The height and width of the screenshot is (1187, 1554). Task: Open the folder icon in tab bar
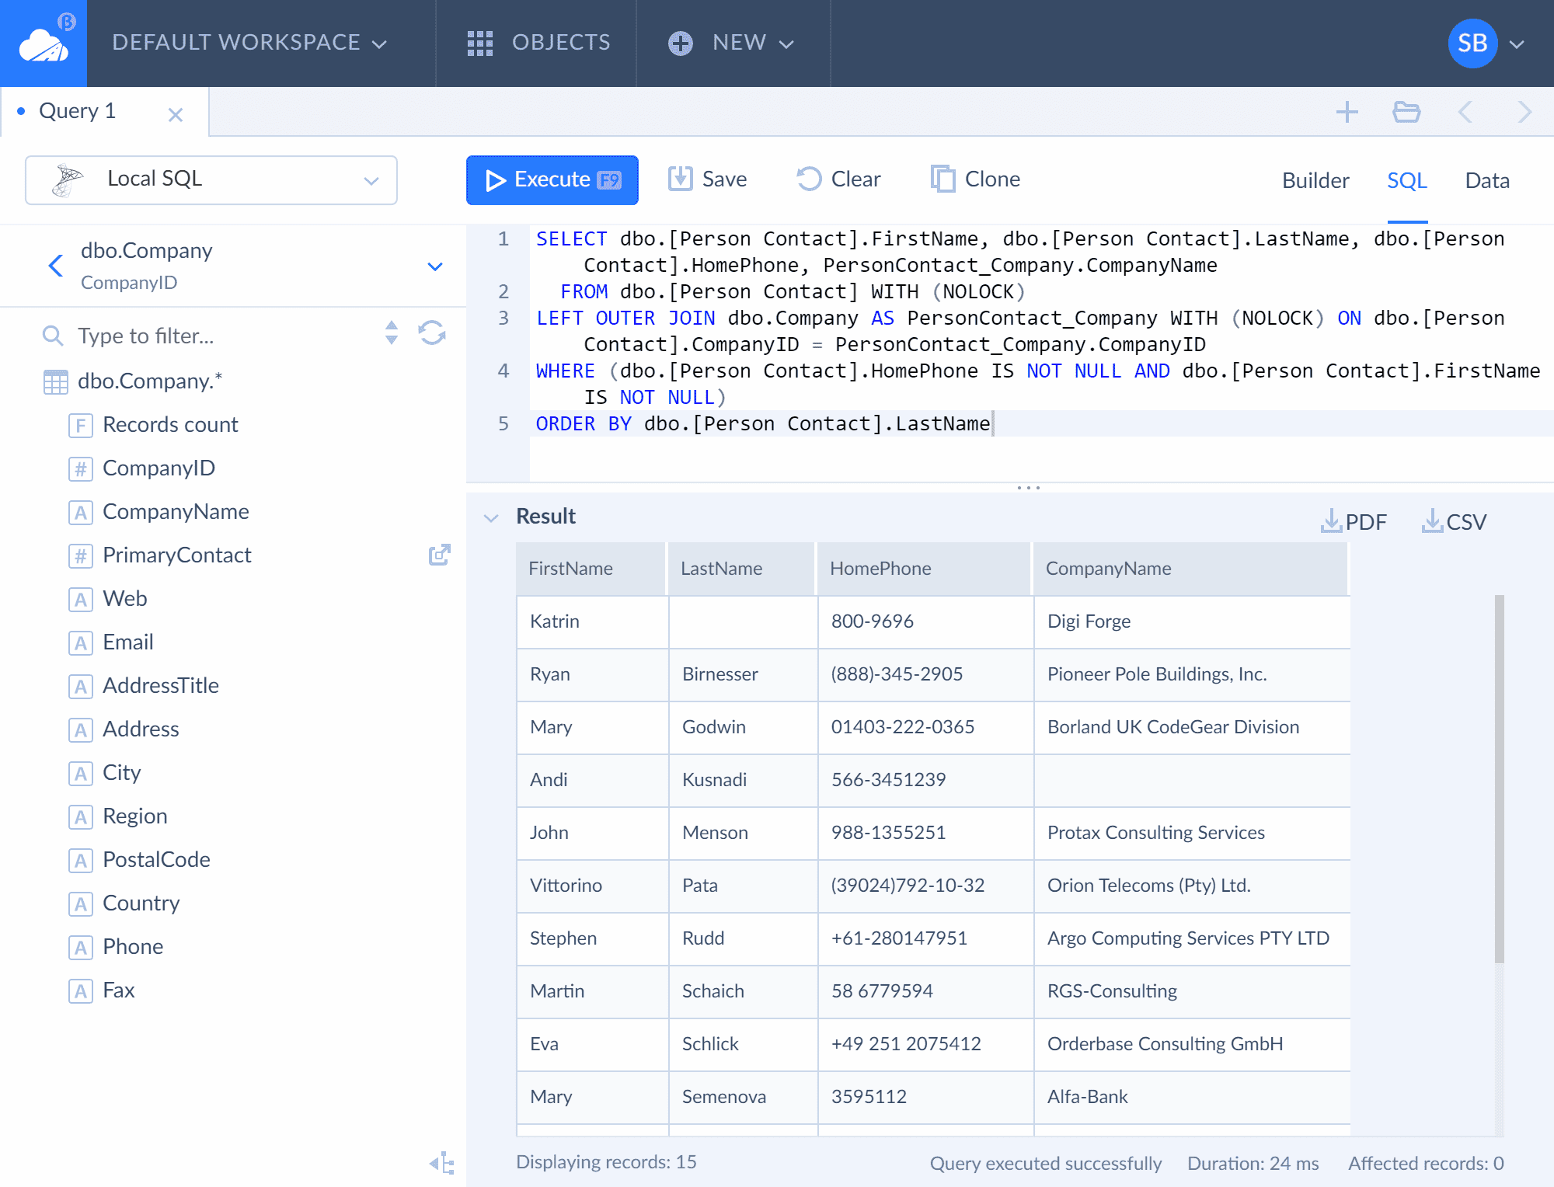1406,113
